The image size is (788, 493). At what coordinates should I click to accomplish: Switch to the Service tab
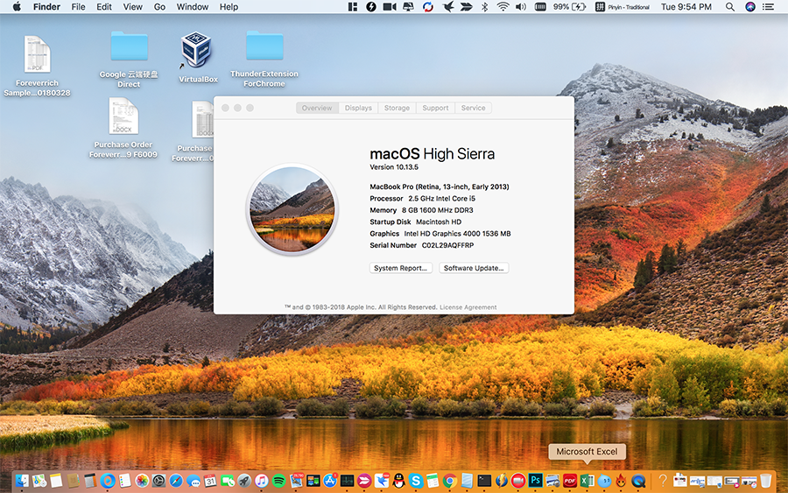click(474, 108)
